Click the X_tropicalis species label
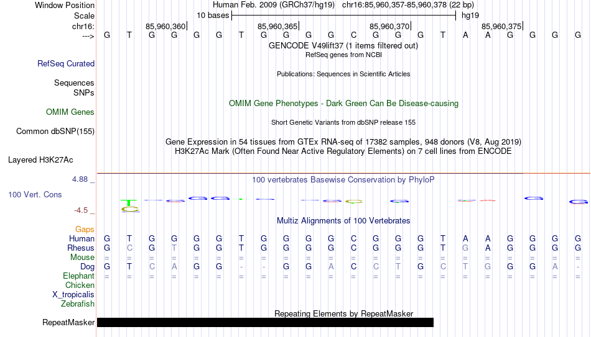Image resolution: width=591 pixels, height=337 pixels. click(x=73, y=295)
